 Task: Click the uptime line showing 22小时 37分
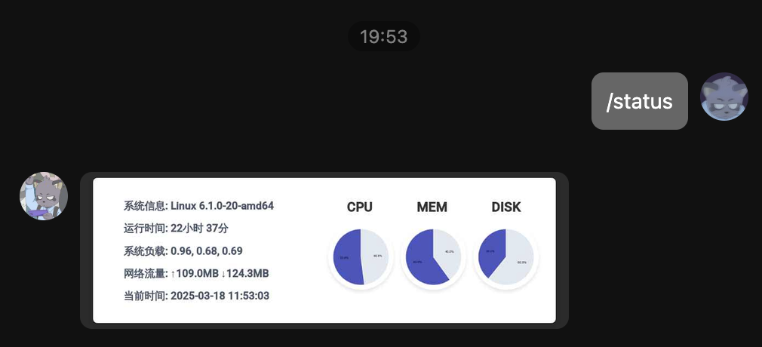pos(176,229)
